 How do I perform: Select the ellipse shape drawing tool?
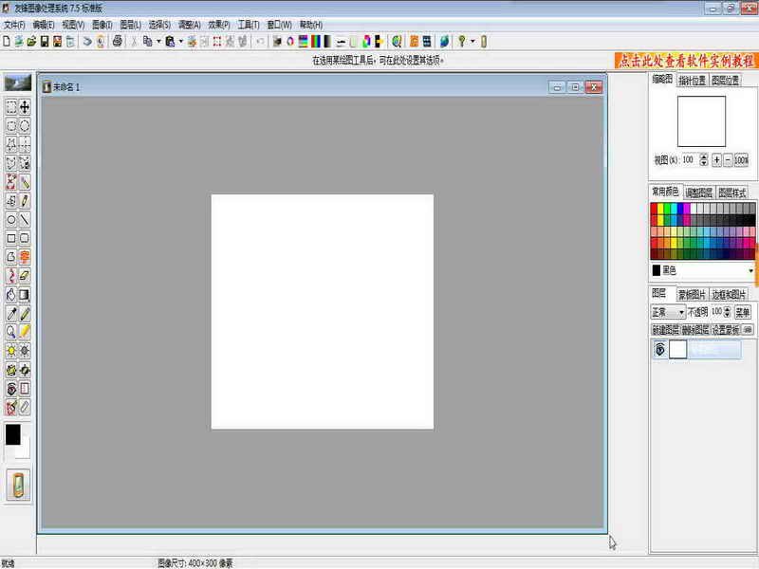11,220
